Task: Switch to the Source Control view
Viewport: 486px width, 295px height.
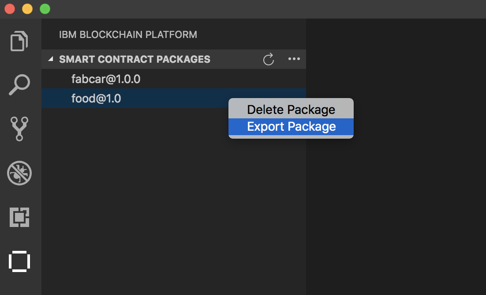Action: tap(19, 129)
